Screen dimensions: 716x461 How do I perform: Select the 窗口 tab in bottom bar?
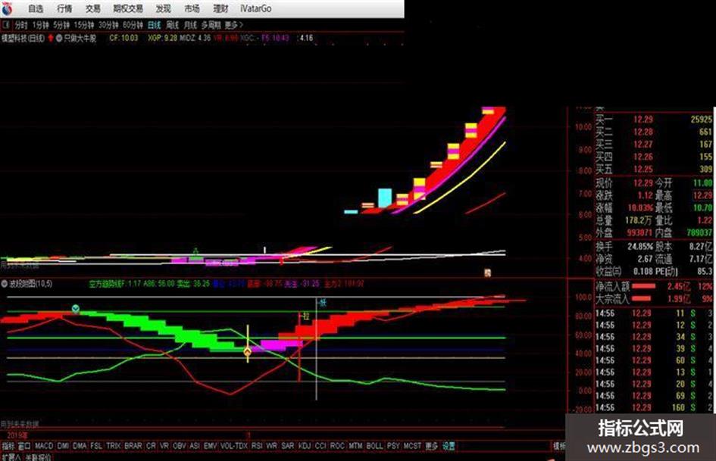pyautogui.click(x=23, y=446)
